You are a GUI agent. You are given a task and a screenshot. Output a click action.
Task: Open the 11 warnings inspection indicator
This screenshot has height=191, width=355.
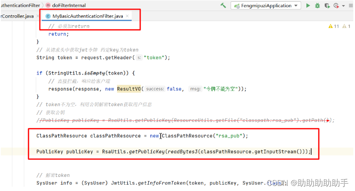coord(334,26)
